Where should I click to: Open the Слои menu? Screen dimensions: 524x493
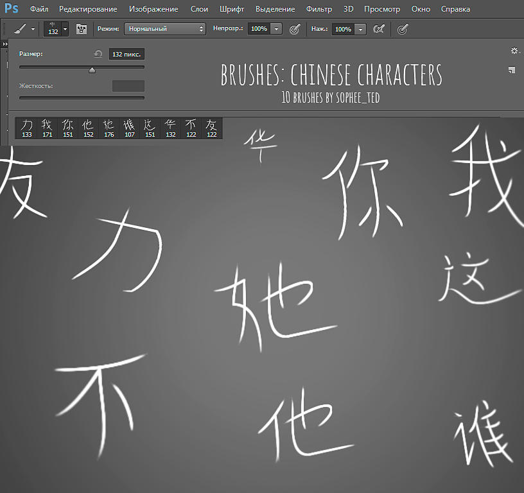coord(199,9)
